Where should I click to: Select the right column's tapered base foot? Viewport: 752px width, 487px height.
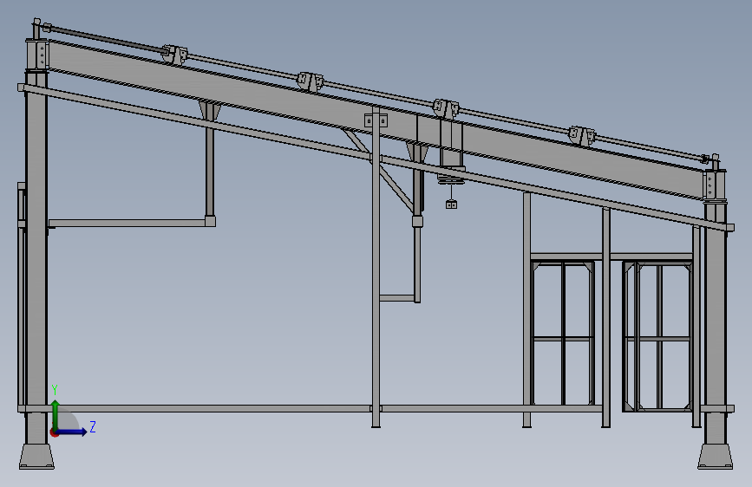pyautogui.click(x=715, y=457)
